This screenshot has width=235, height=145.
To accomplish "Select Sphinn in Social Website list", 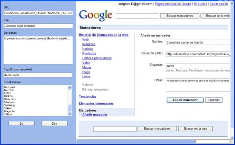I will tap(8, 108).
